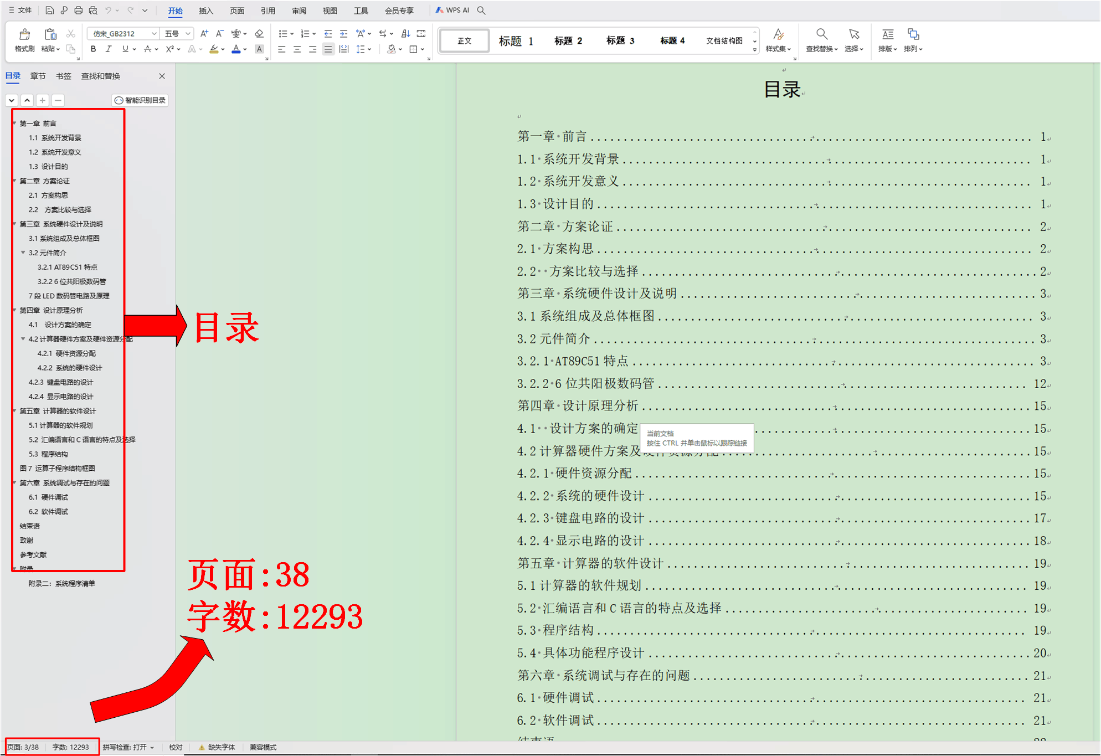The image size is (1101, 756).
Task: Click the 智能识别目录 button
Action: (x=140, y=100)
